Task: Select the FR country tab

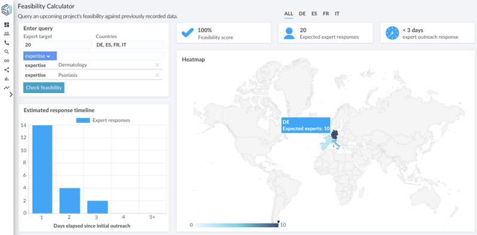Action: (x=326, y=14)
